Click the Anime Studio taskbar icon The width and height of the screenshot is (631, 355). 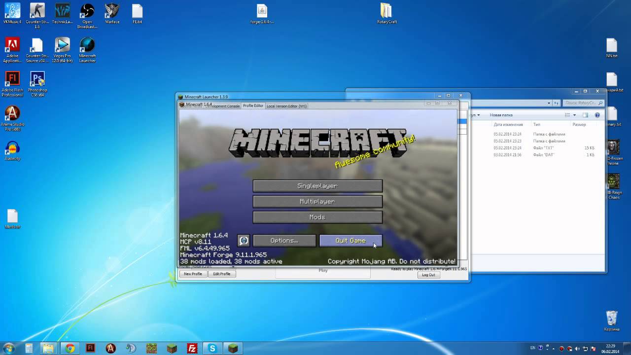pos(111,348)
